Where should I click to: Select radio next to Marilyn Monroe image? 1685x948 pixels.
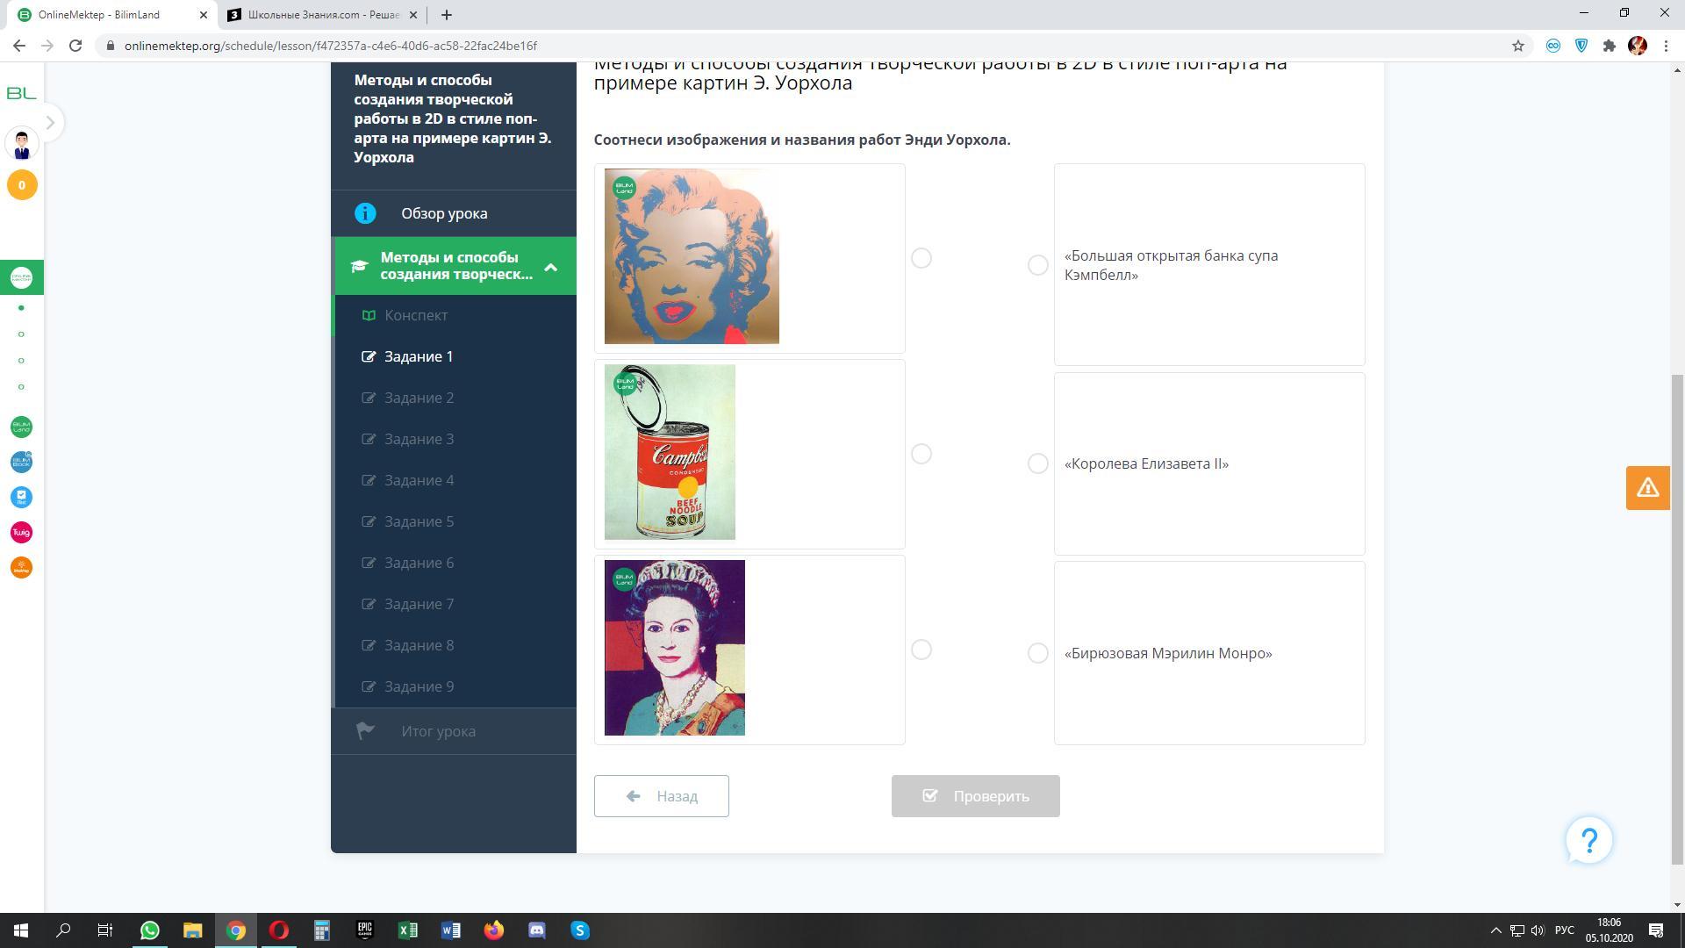(x=921, y=258)
